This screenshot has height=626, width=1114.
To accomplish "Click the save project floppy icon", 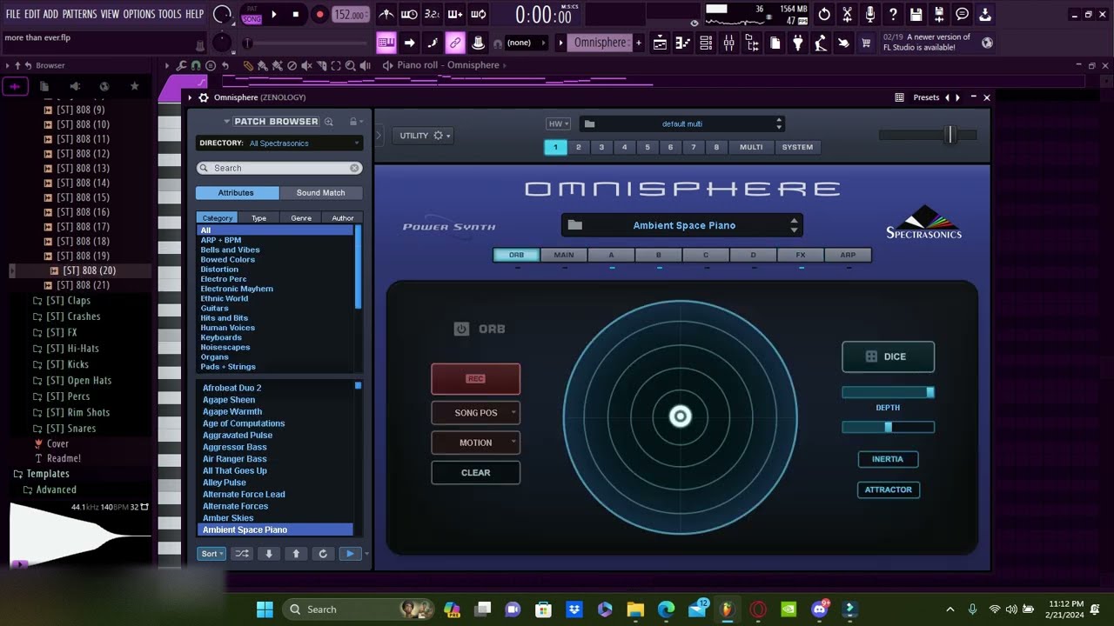I will (916, 14).
